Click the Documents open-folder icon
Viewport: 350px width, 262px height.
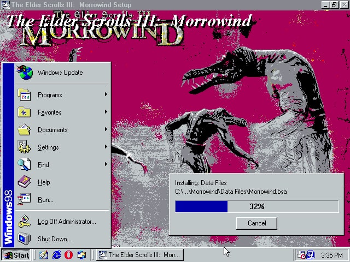coord(24,130)
